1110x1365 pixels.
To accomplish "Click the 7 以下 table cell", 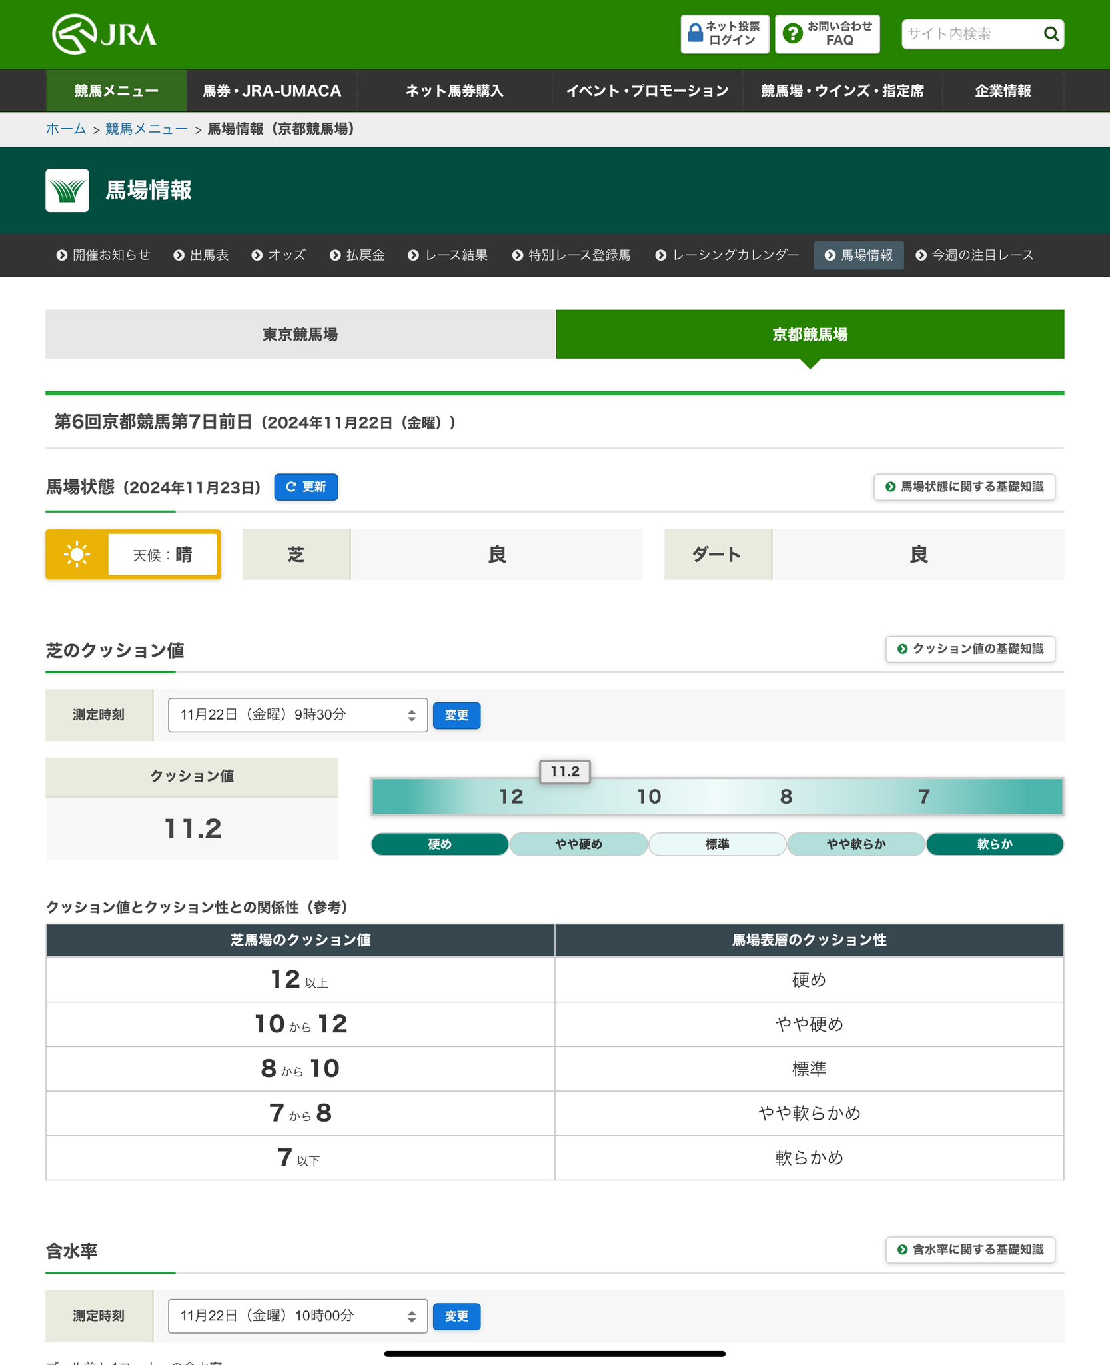I will pos(300,1158).
